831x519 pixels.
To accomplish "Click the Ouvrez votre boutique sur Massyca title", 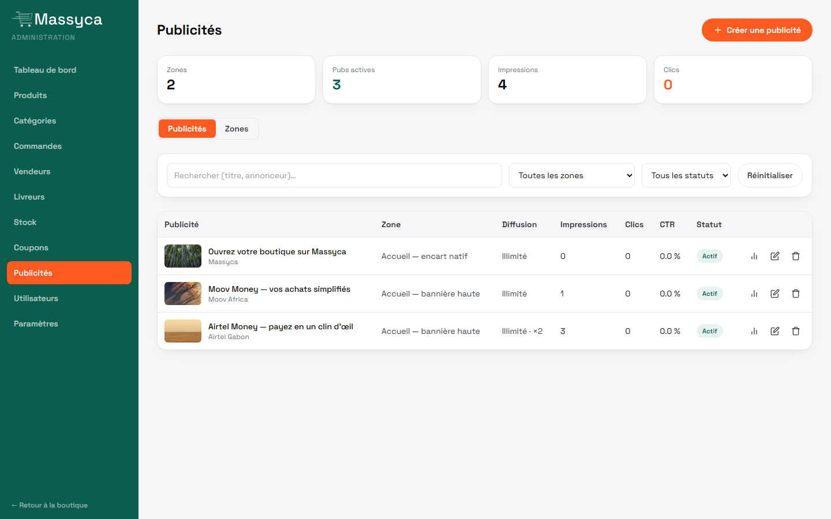I will pos(277,251).
